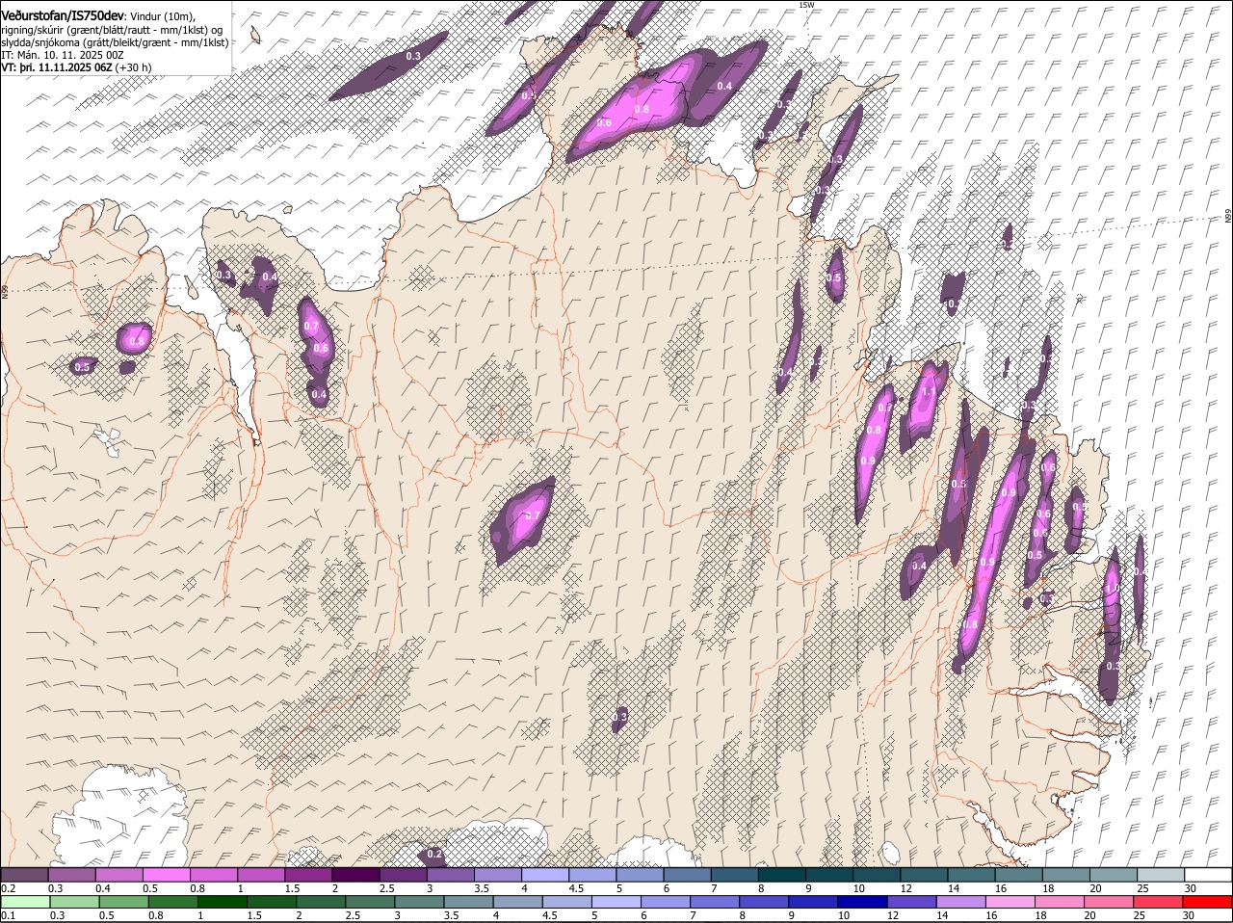Click the Veðurstofan/IS750dev title text
The width and height of the screenshot is (1233, 923).
tap(63, 16)
